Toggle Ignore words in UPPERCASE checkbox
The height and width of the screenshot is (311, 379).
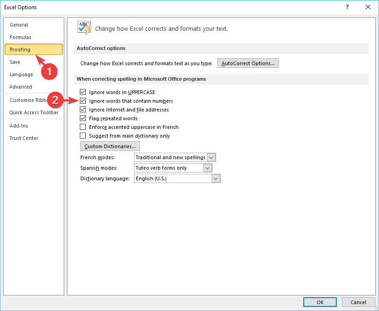pos(83,92)
